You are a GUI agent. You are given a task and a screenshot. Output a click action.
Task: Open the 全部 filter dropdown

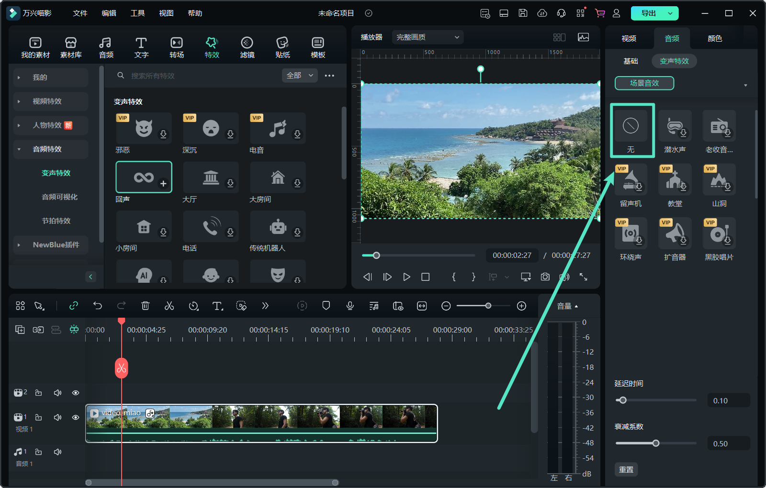click(x=299, y=76)
